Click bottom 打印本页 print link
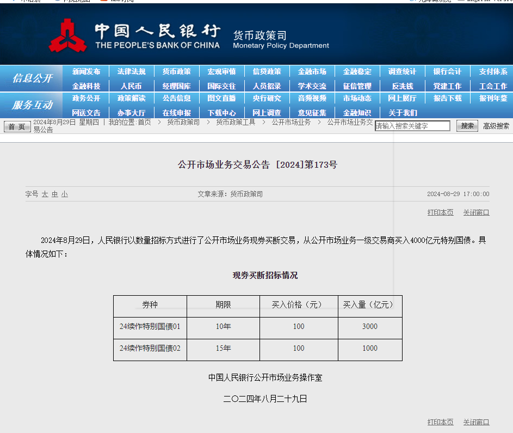Screen dimensions: 513x433 pos(440,422)
